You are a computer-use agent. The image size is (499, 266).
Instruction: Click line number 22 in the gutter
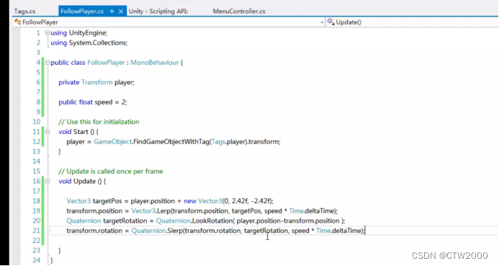[x=36, y=240]
